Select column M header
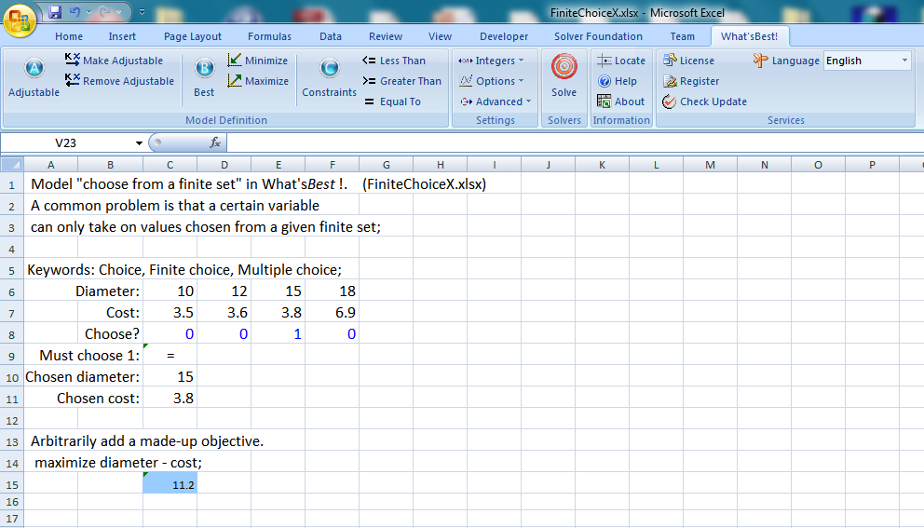 [710, 165]
